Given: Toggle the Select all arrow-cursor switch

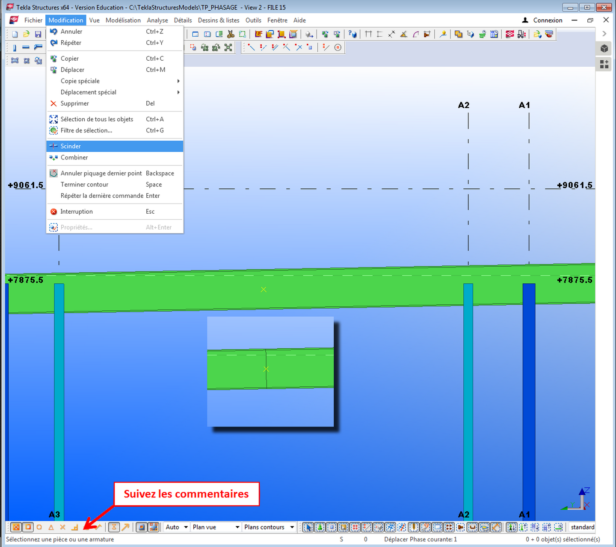Looking at the screenshot, I should [x=308, y=527].
